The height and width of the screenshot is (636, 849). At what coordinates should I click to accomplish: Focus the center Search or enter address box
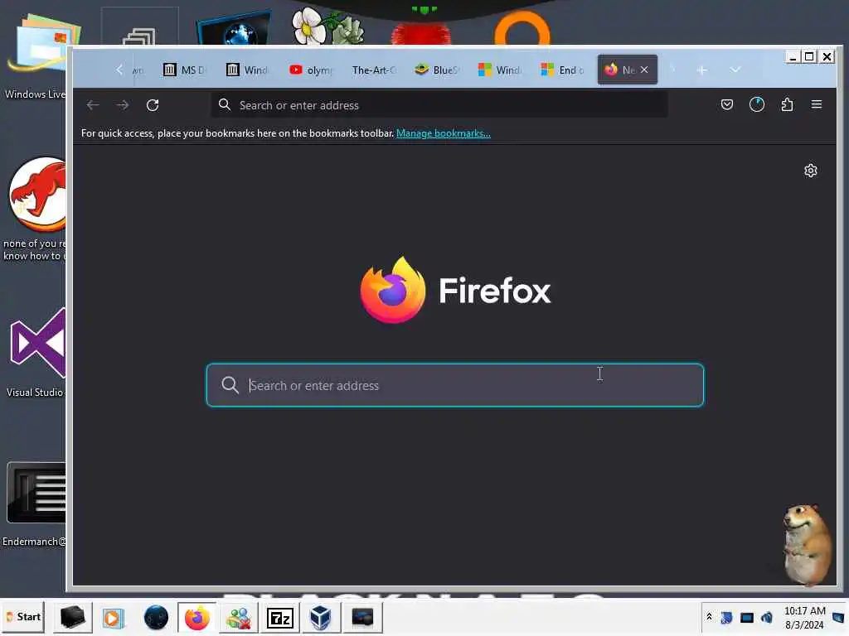455,385
